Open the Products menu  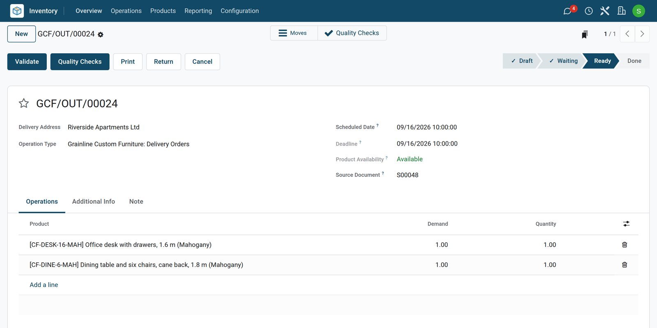(163, 11)
